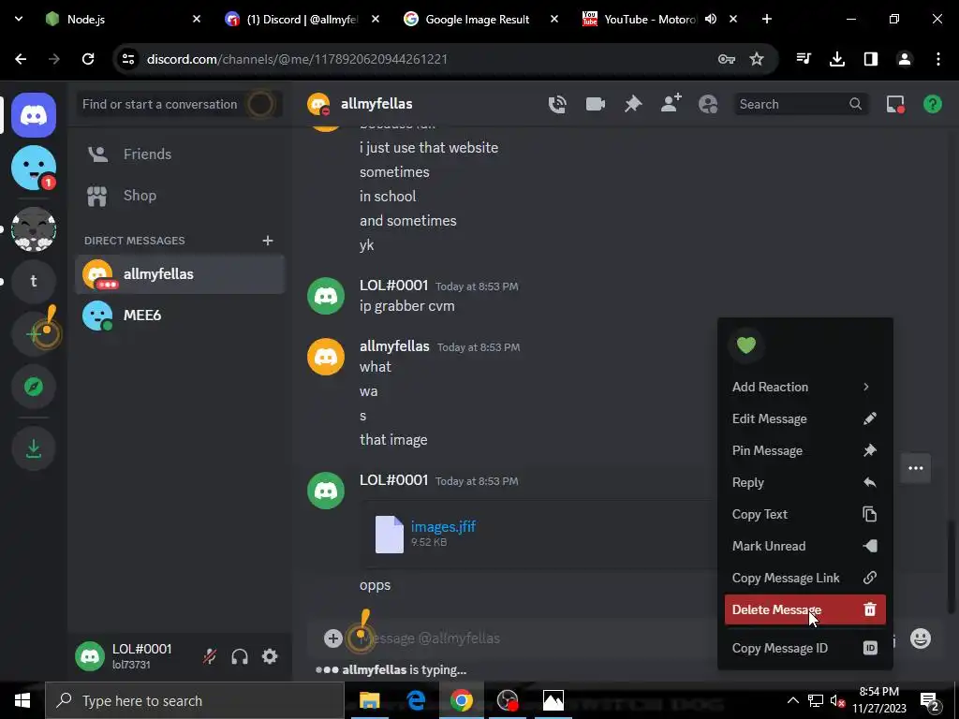Click the plus attach button in message box
Image resolution: width=959 pixels, height=719 pixels.
coord(332,638)
